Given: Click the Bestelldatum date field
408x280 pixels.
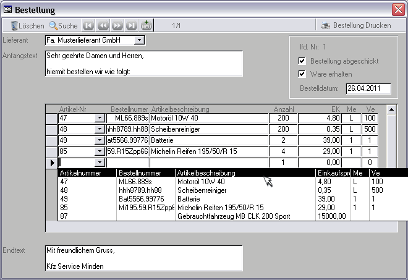Looking at the screenshot, I should click(368, 88).
